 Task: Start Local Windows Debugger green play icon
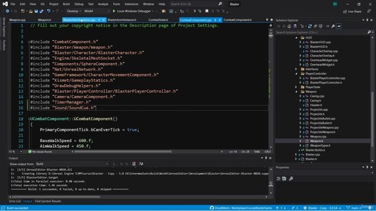[114, 11]
